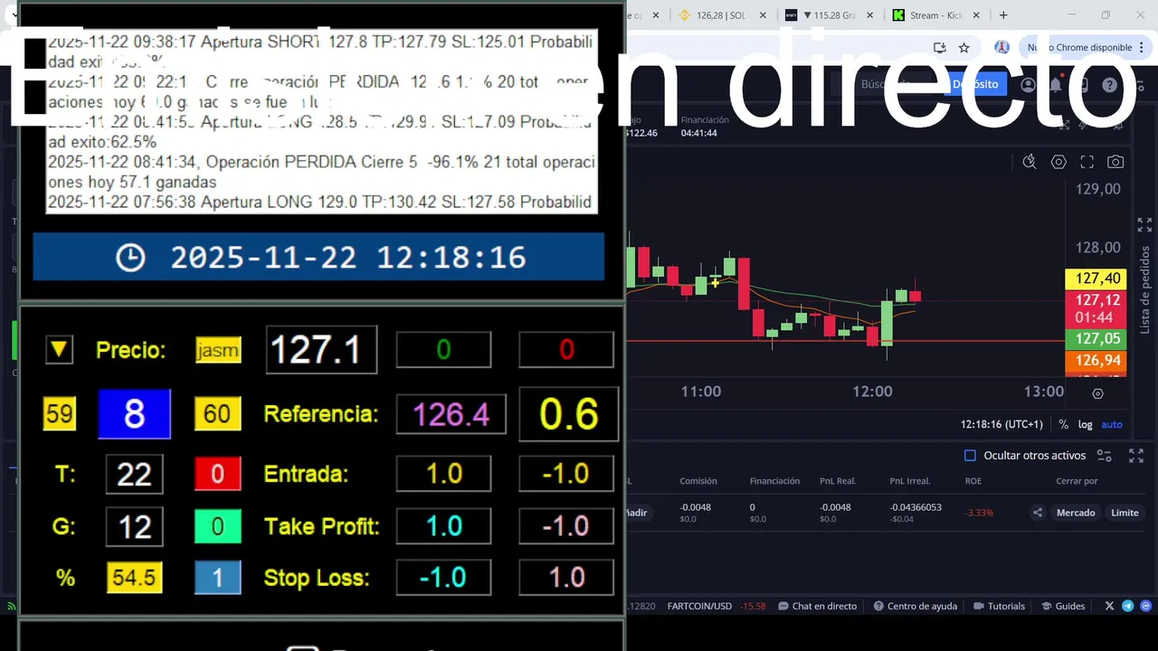Click yellow value box showing 60
This screenshot has height=651, width=1158.
coord(217,414)
